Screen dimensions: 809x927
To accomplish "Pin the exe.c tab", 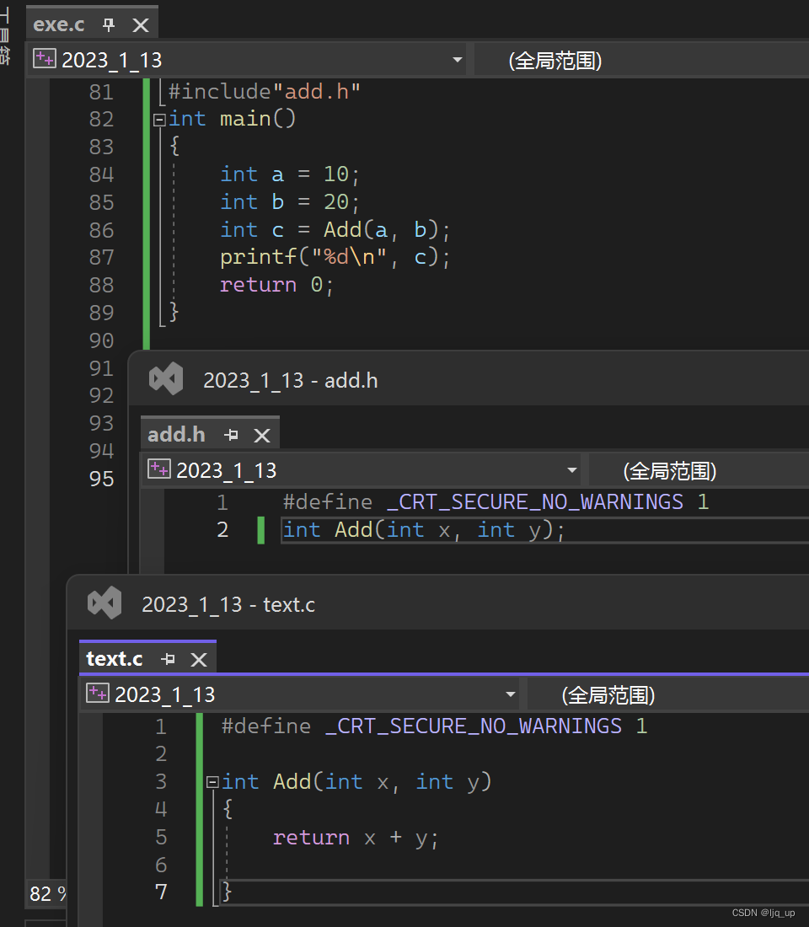I will point(108,24).
